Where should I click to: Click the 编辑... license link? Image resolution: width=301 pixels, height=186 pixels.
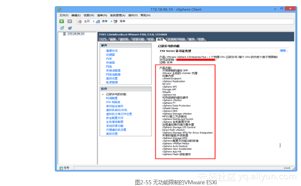click(x=284, y=50)
